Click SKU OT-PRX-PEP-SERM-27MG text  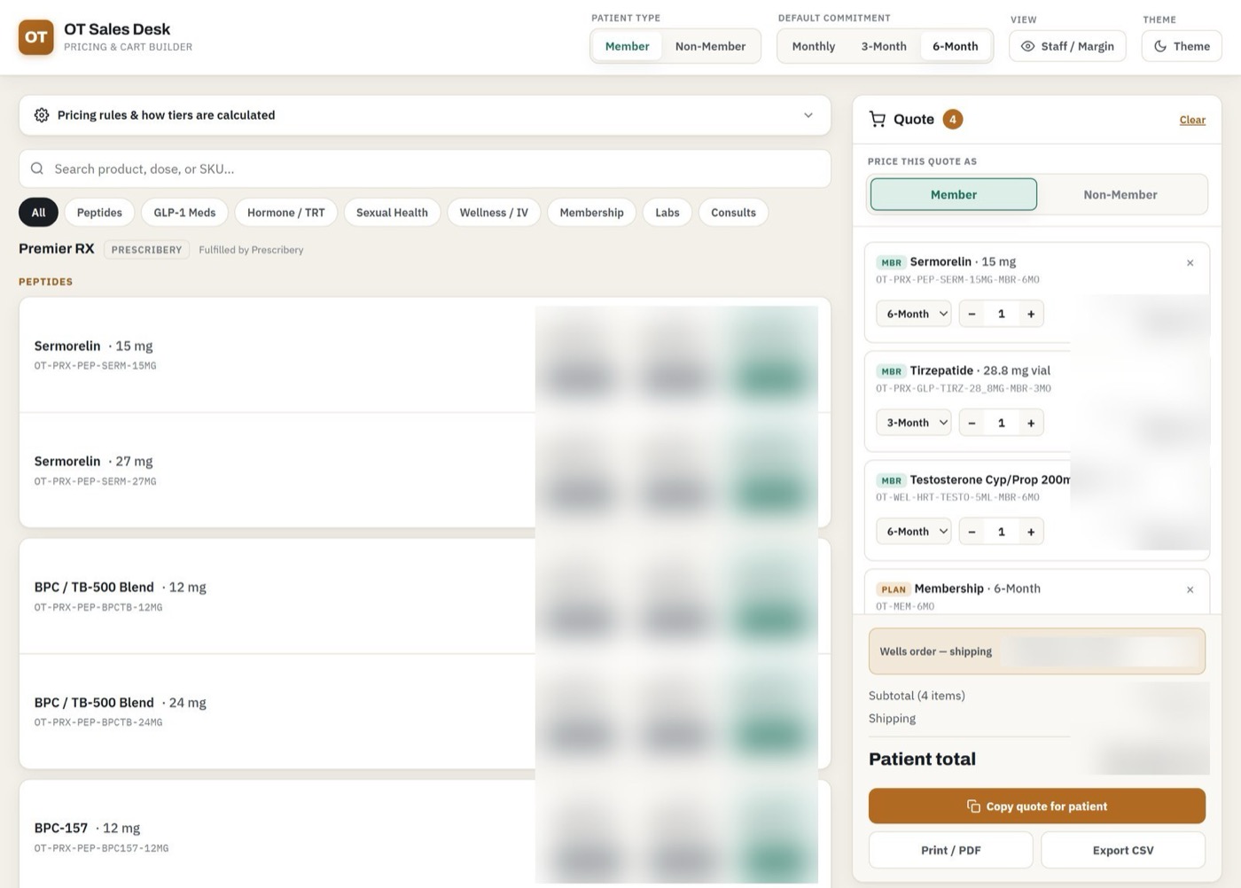coord(95,481)
